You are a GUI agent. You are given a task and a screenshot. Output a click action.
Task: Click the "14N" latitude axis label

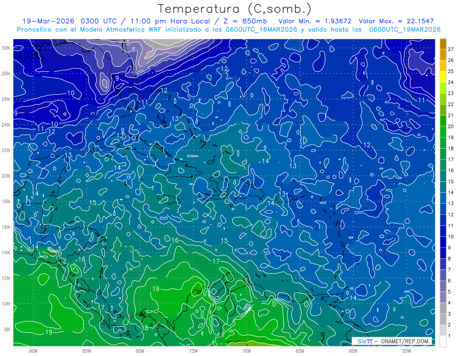[x=7, y=253]
